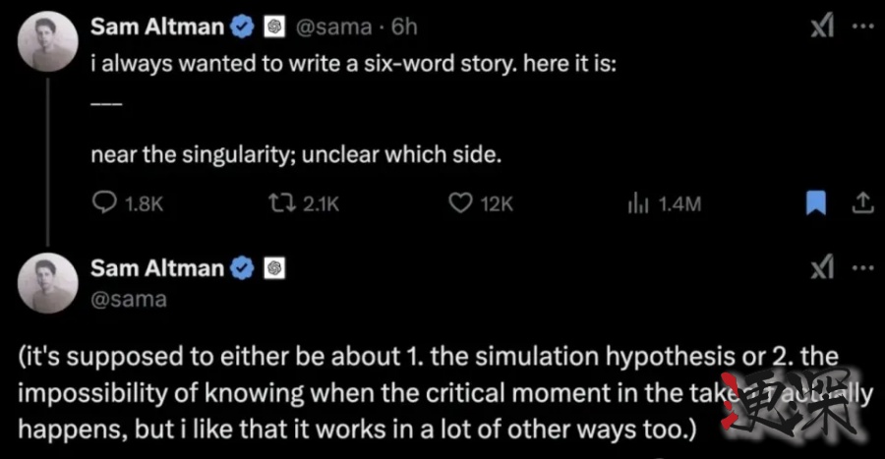
Task: Open Sam Altman's name link in the reply
Action: [156, 269]
